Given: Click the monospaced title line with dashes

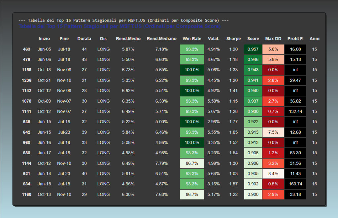Looking at the screenshot, I should coord(123,20).
